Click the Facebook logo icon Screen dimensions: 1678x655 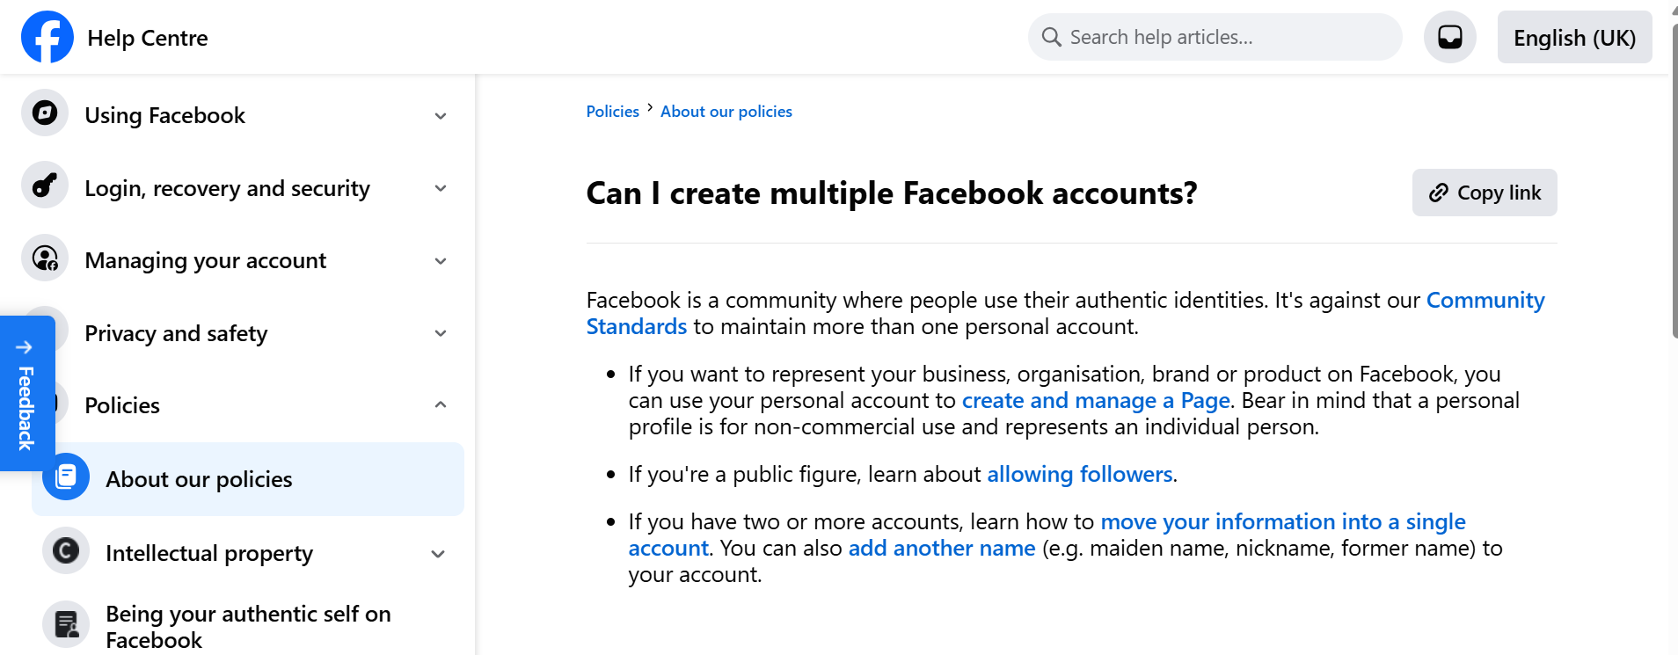[x=47, y=37]
